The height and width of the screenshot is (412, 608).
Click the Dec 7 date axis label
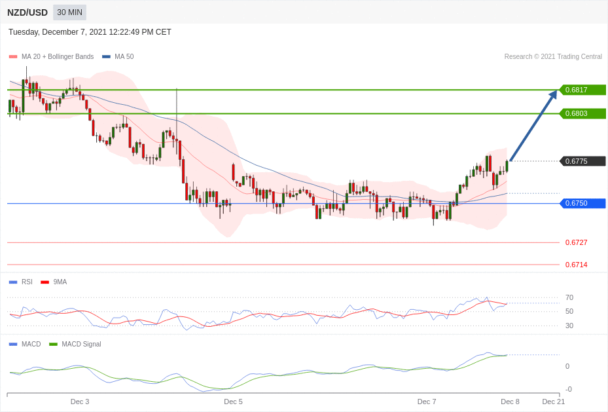(x=427, y=402)
